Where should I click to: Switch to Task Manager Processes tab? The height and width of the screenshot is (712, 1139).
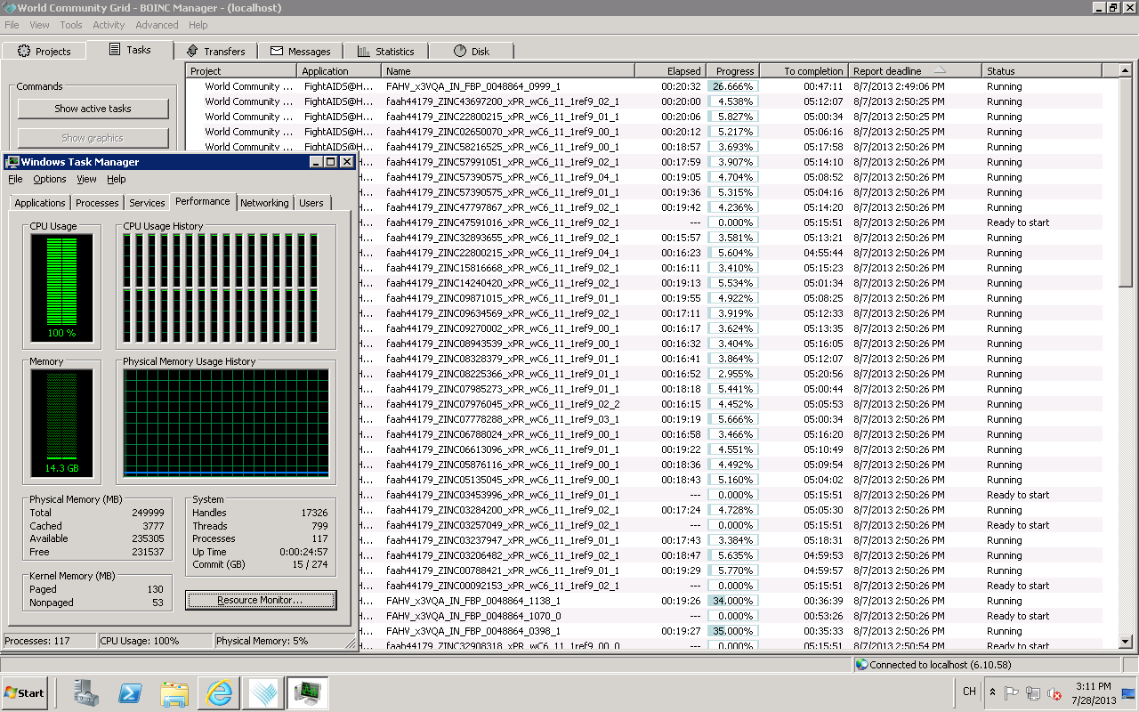click(97, 203)
